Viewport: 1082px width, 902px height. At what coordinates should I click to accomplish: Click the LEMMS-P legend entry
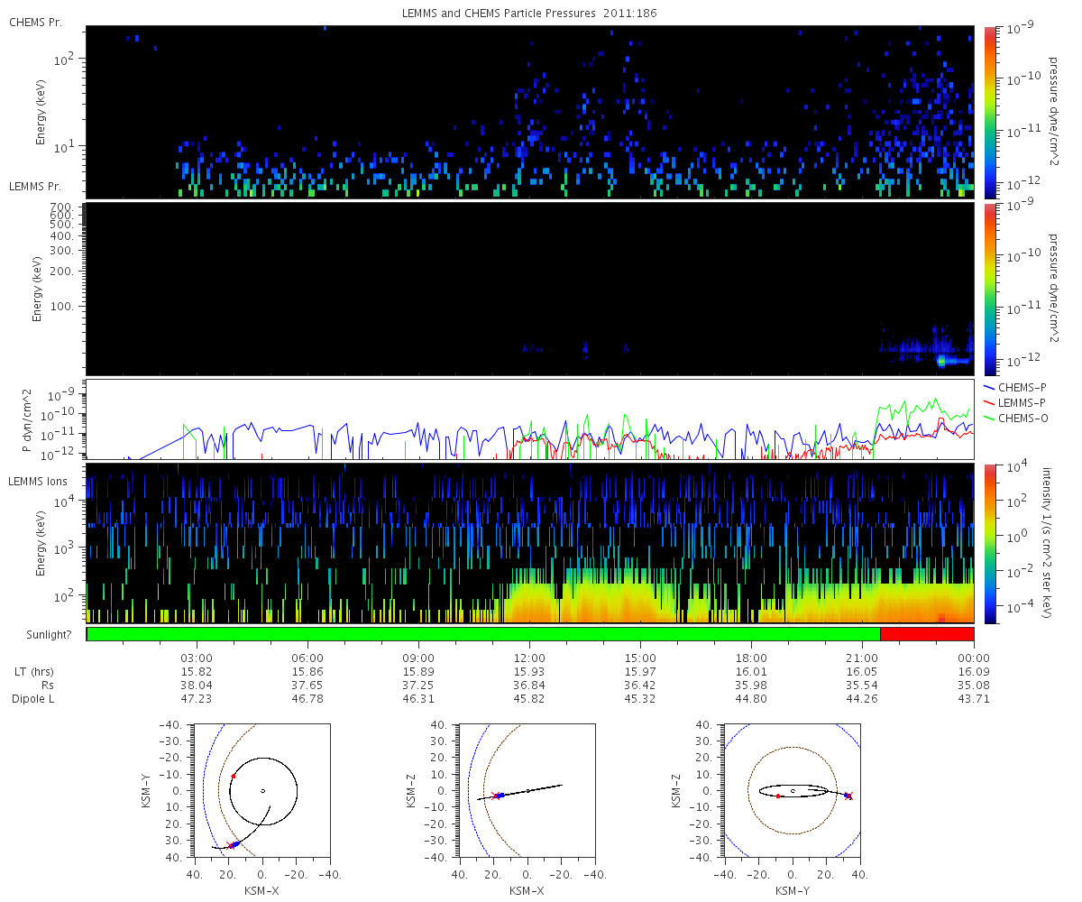tap(1010, 401)
